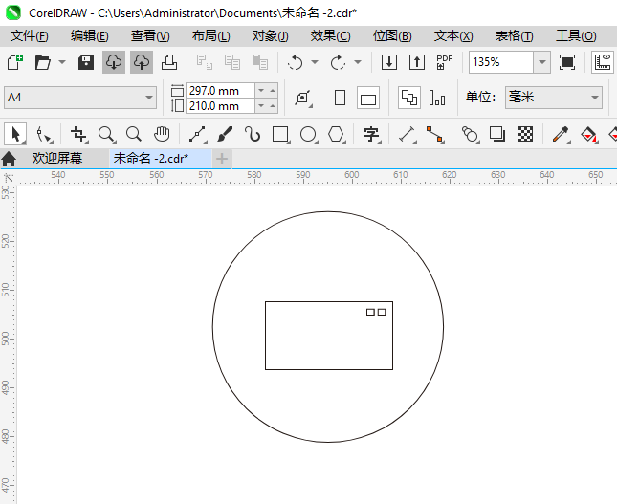This screenshot has width=617, height=504.
Task: Select the Zoom tool
Action: tap(106, 134)
